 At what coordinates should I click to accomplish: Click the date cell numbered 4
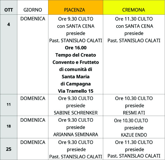pyautogui.click(x=9, y=54)
